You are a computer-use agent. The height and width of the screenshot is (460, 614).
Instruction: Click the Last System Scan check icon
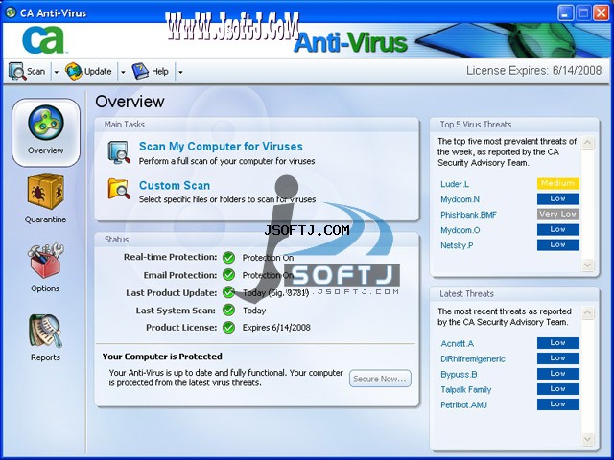(228, 310)
